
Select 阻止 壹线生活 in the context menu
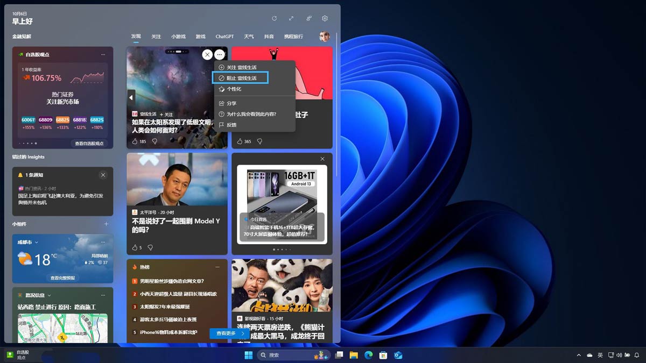[240, 78]
